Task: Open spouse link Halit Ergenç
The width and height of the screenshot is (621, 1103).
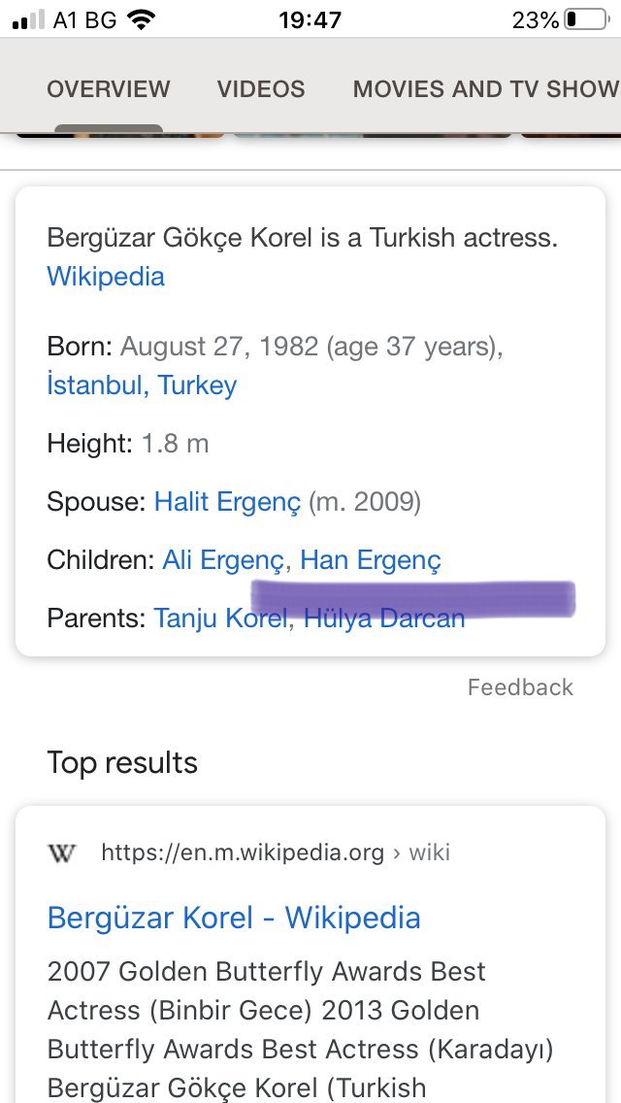Action: point(227,502)
